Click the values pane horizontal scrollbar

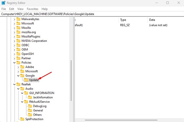121,120
